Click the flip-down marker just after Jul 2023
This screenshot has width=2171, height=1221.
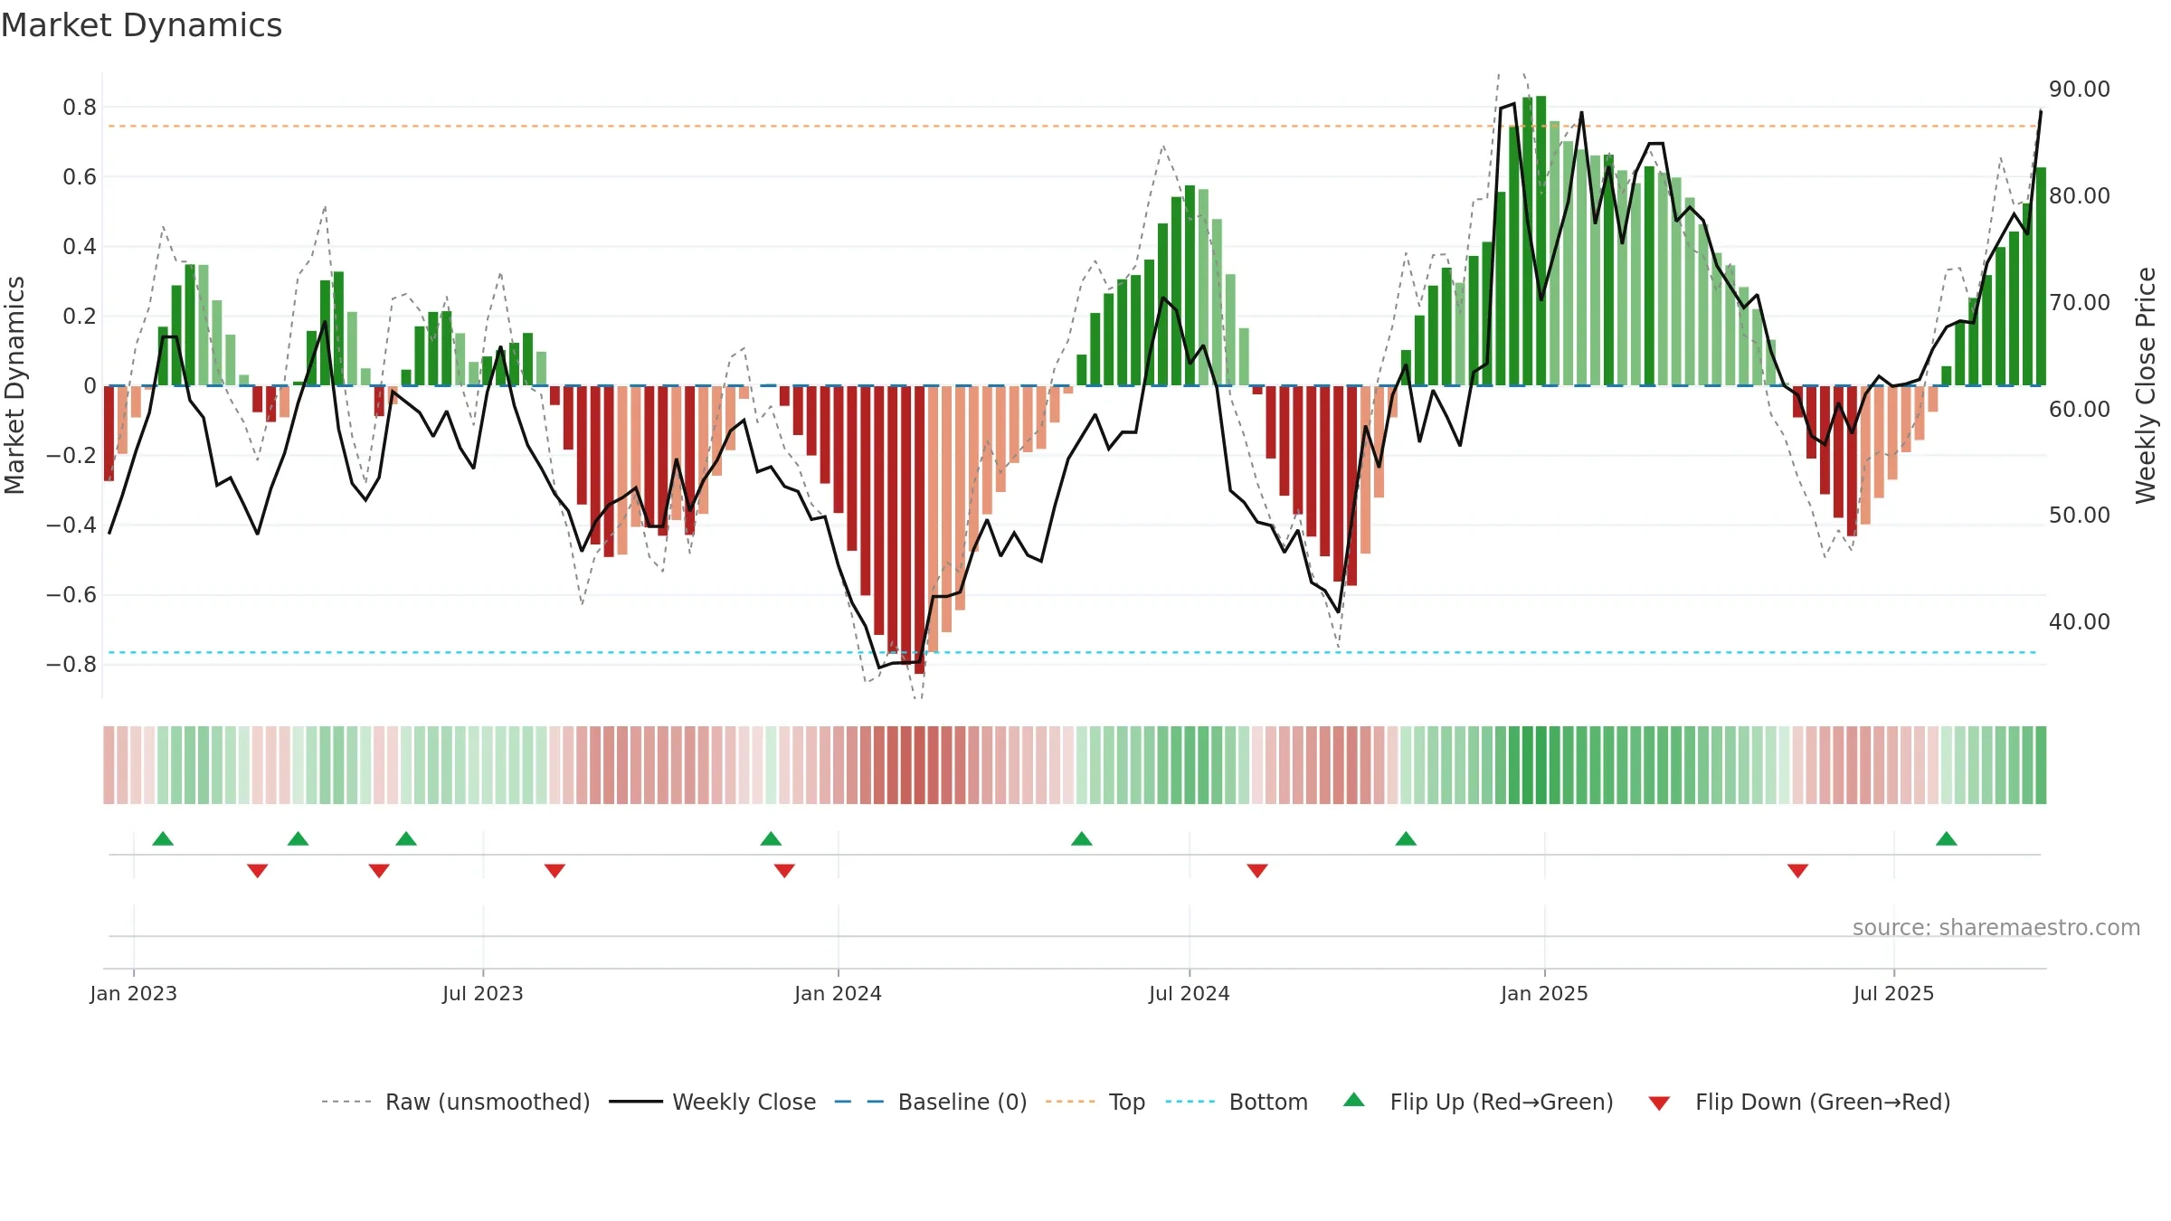click(x=555, y=870)
